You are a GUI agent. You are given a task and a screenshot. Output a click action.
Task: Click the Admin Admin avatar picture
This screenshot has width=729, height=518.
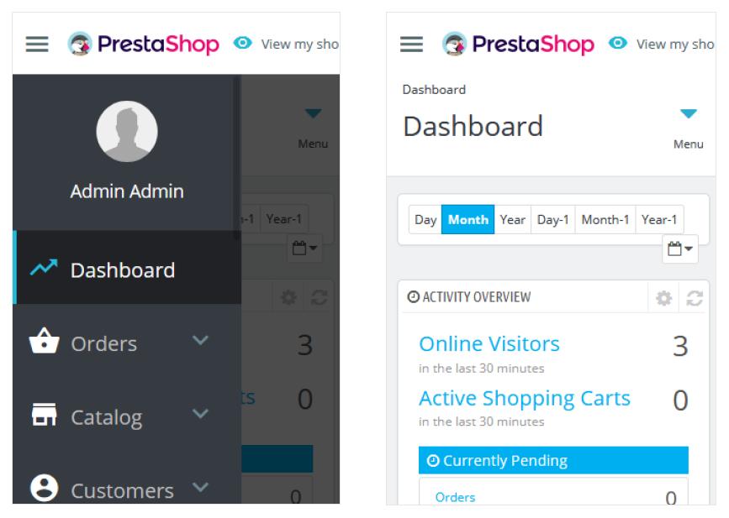coord(127,131)
